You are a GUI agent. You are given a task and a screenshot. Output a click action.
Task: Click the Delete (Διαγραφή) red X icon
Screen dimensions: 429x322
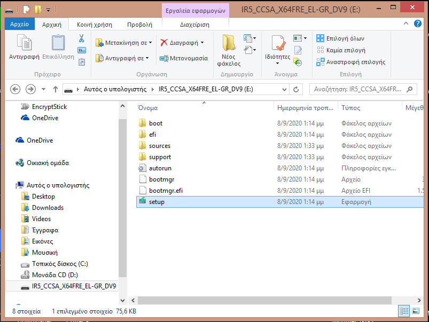(x=164, y=43)
